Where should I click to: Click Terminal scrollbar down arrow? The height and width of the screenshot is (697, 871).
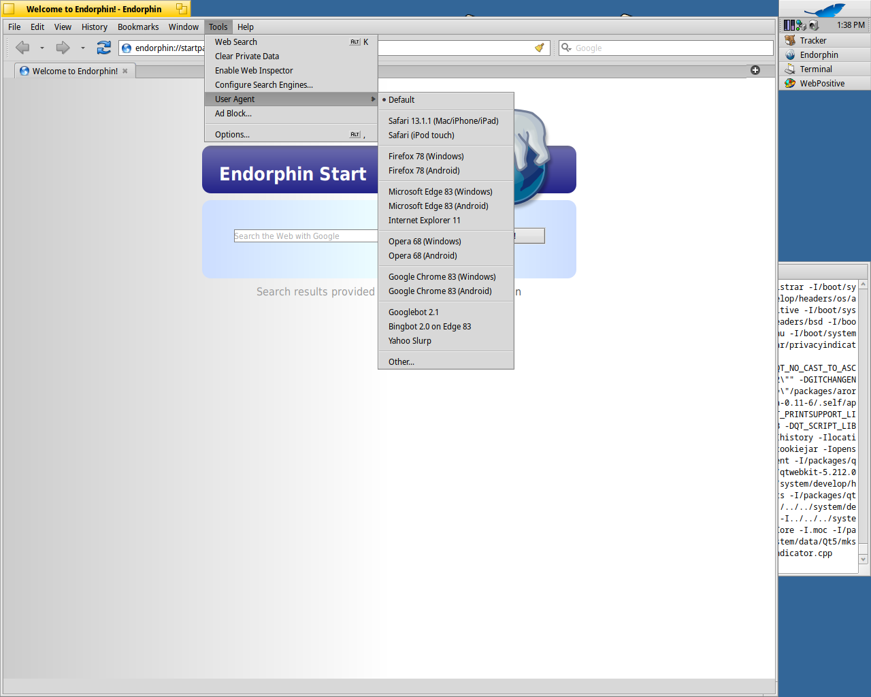point(864,560)
